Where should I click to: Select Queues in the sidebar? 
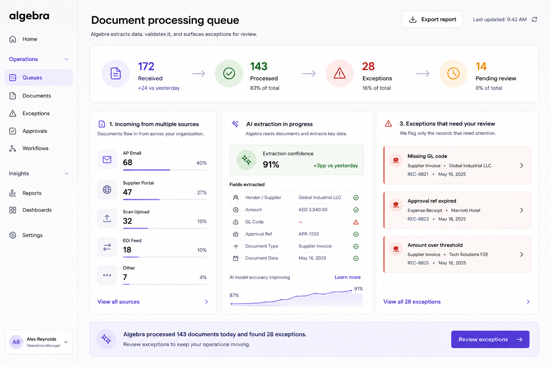tap(39, 77)
